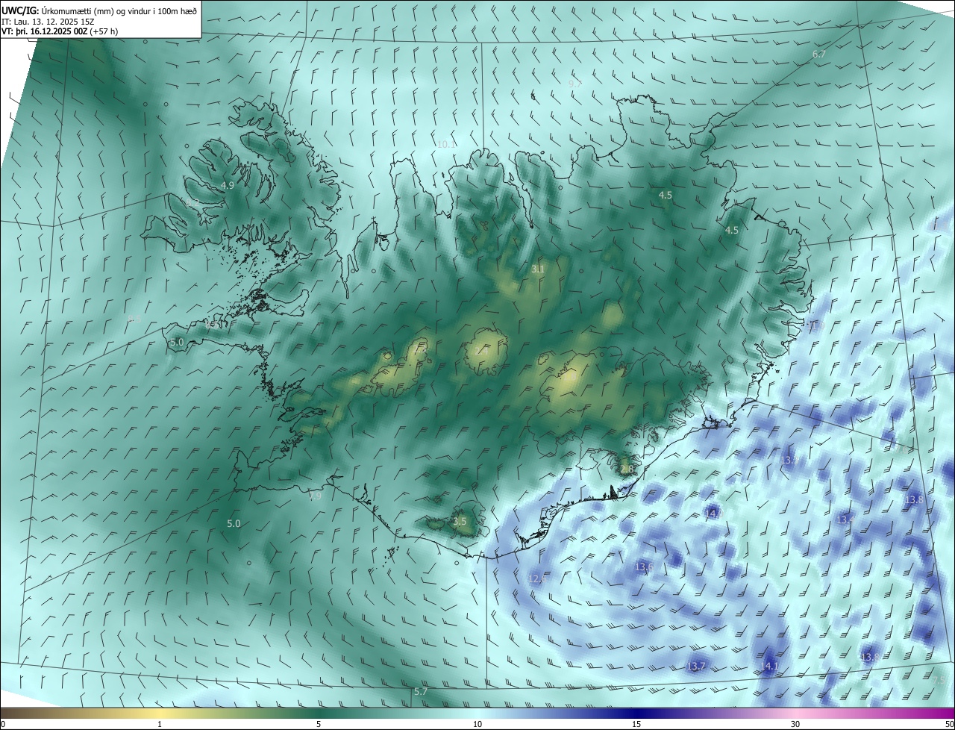Screen dimensions: 955x730
Task: Click the 30 tick on the color scale
Action: (x=795, y=724)
